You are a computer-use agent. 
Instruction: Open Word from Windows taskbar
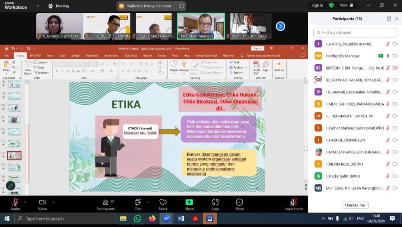[x=181, y=218]
